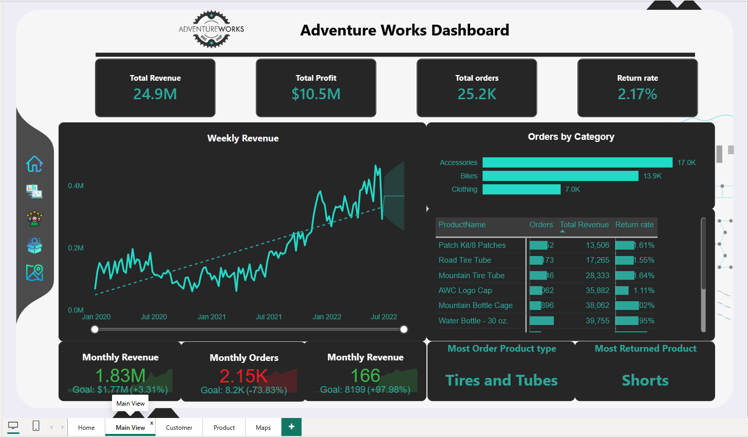This screenshot has height=437, width=748.
Task: Click the 1.83M Monthly Revenue KPI value
Action: (x=120, y=375)
